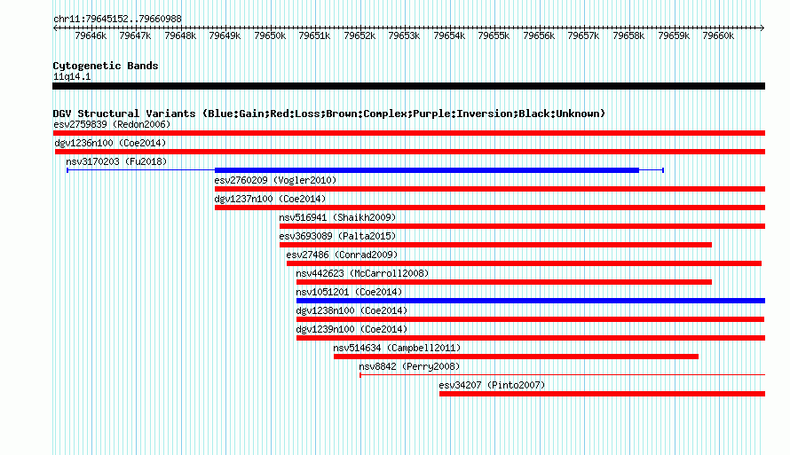Open nsv516941 (Shaikh2009) label
This screenshot has width=790, height=455.
tap(337, 217)
